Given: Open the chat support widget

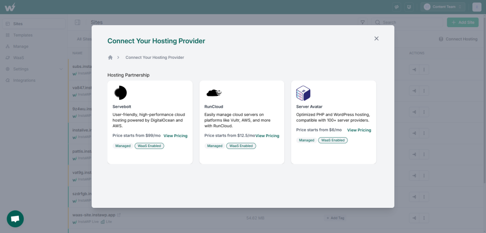Looking at the screenshot, I should 15,219.
